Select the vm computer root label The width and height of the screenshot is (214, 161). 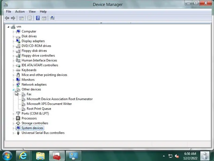point(19,27)
